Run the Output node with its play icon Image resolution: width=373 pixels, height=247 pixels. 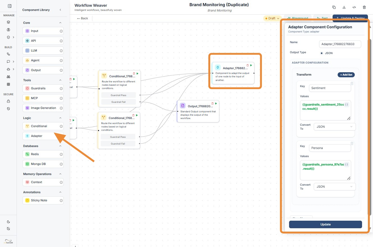click(216, 104)
